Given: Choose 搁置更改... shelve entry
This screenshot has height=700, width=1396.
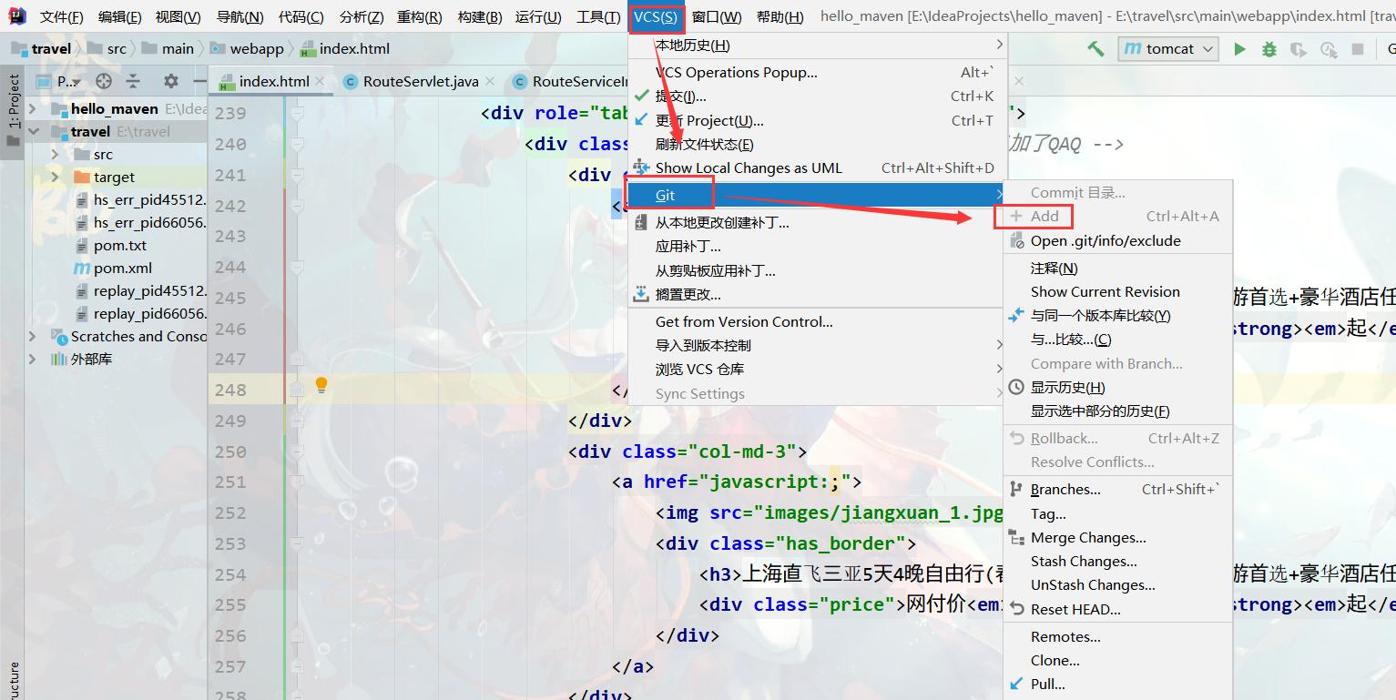Looking at the screenshot, I should pos(817,295).
